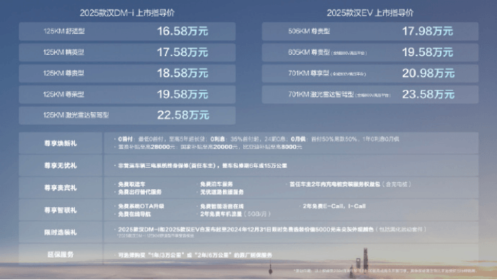Click the "尊享贵宾礼" benefit label
This screenshot has height=280, width=497.
[60, 188]
